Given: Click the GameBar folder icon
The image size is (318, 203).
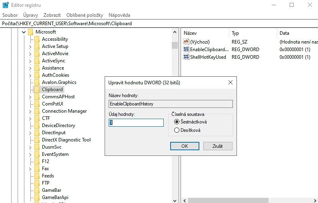Looking at the screenshot, I should (x=37, y=190).
